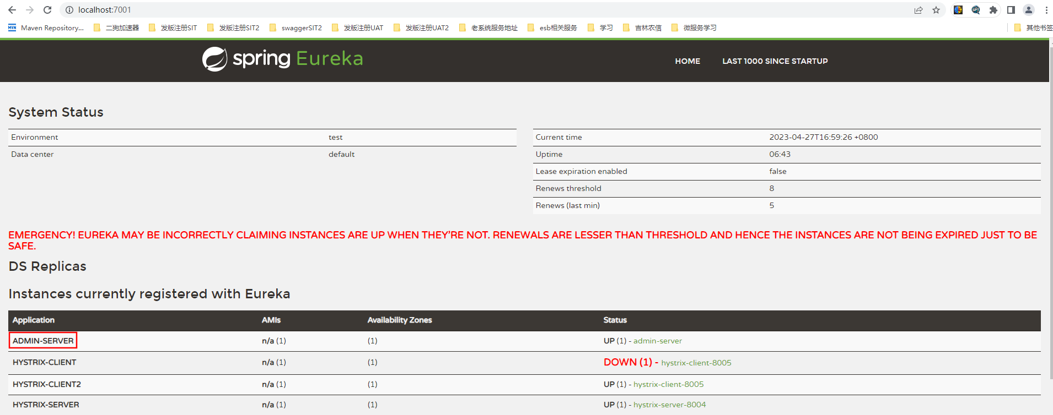Select the ADMIN-SERVER application name
The height and width of the screenshot is (415, 1053).
coord(43,341)
